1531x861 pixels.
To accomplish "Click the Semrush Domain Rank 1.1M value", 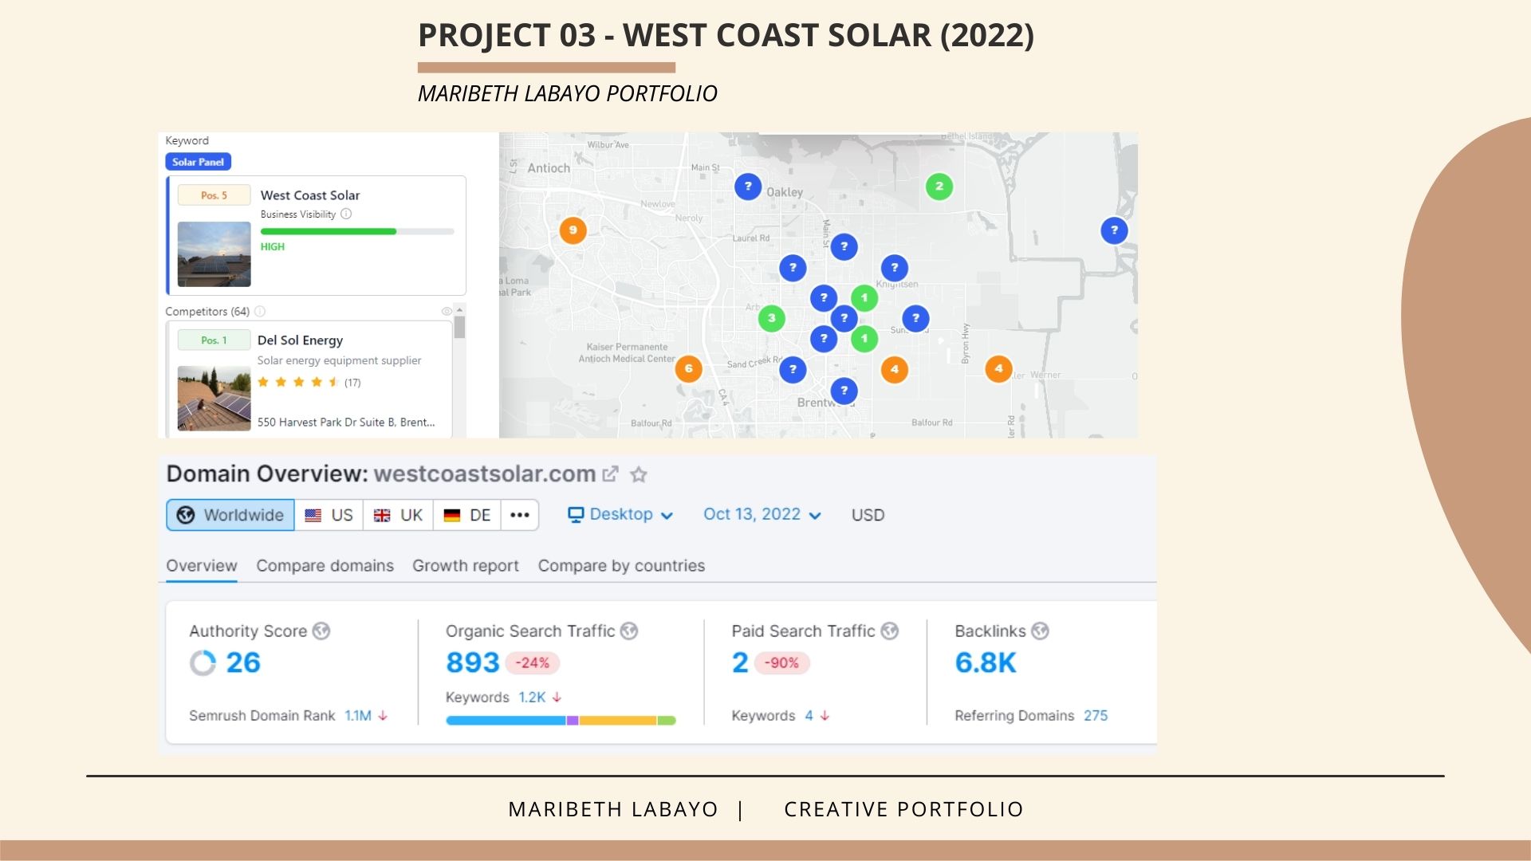I will (358, 715).
